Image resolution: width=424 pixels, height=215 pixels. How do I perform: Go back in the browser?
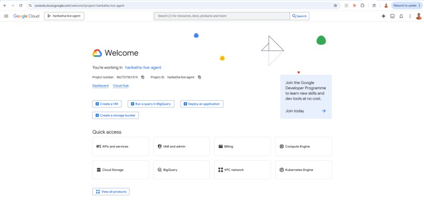[5, 5]
